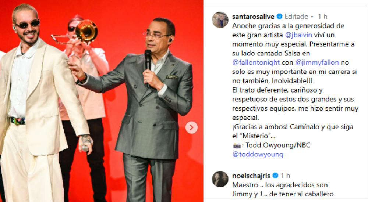Advance to next photo with carousel arrow
The image size is (368, 202).
(191, 127)
